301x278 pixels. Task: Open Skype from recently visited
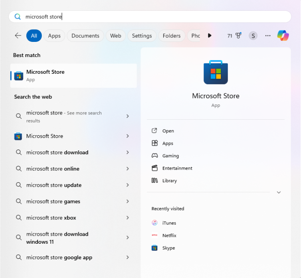[x=168, y=248]
